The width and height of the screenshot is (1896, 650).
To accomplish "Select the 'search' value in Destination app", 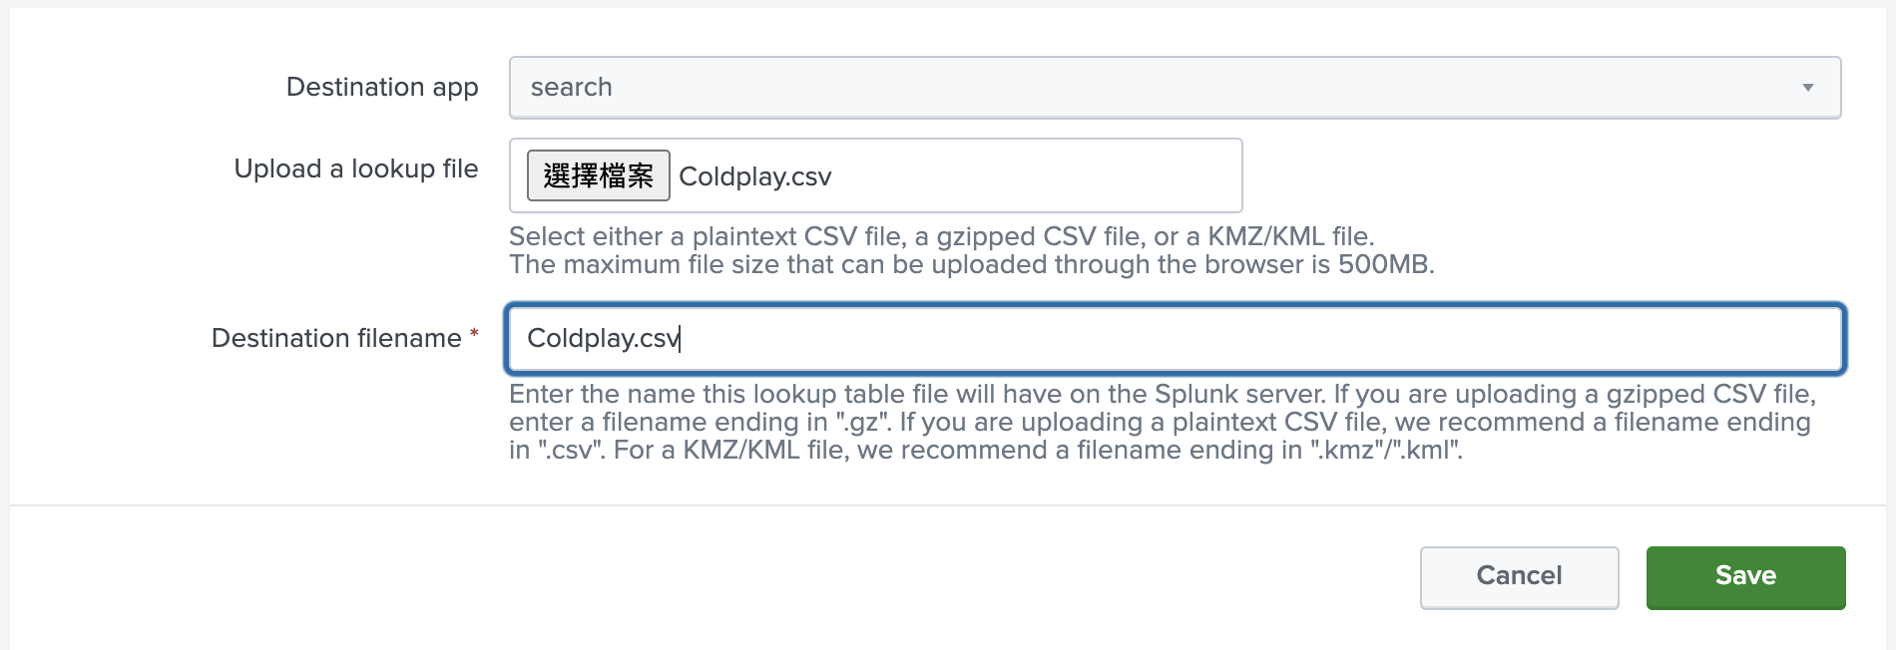I will coord(572,88).
